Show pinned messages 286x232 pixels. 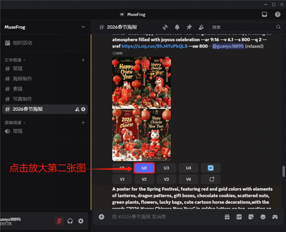[x=189, y=27]
